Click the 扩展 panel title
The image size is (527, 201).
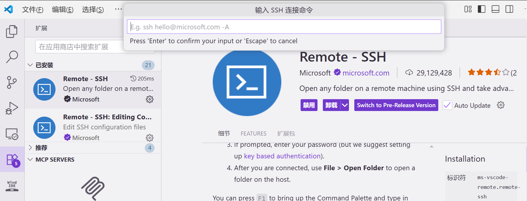(41, 28)
